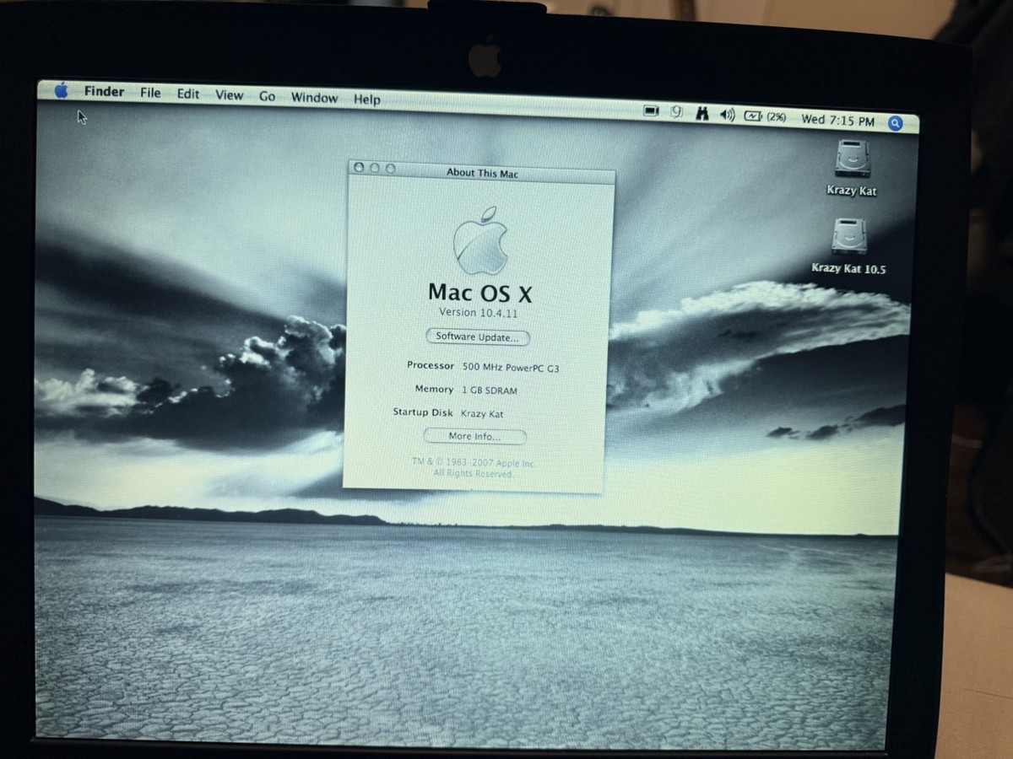Open the volume control icon
The height and width of the screenshot is (759, 1013).
click(x=727, y=115)
